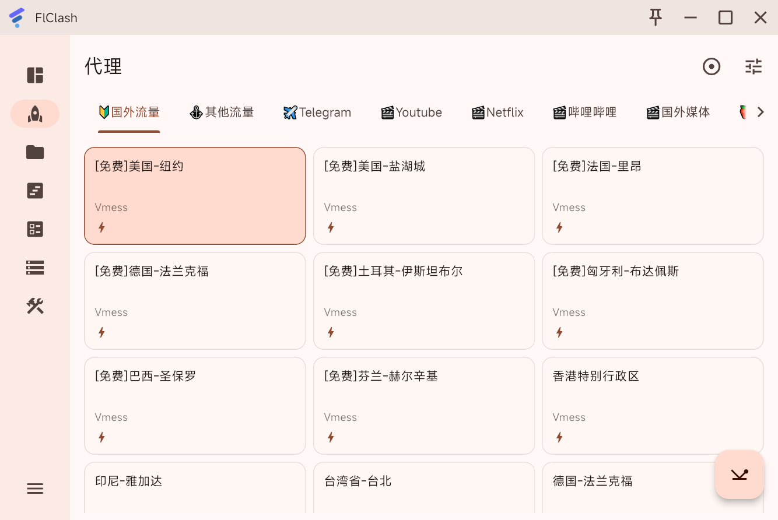Switch to the 其他流量 tab
The height and width of the screenshot is (520, 778).
coord(222,112)
